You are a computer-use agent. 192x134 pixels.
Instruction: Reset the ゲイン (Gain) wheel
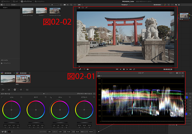(70, 97)
